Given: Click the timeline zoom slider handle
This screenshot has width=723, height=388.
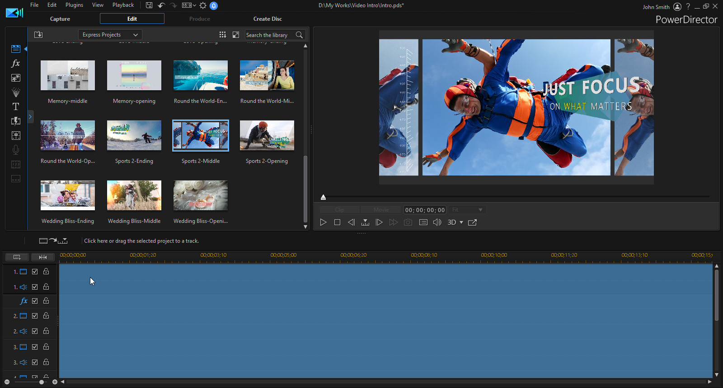Looking at the screenshot, I should click(x=42, y=382).
